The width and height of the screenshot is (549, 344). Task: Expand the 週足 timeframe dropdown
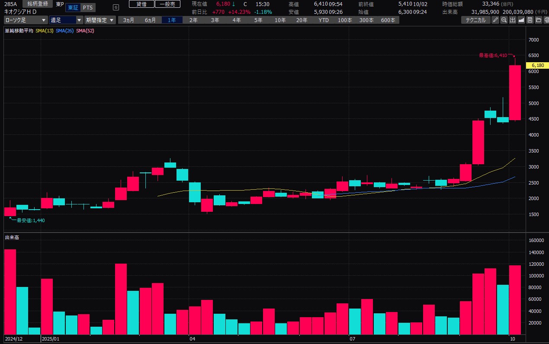(x=66, y=20)
